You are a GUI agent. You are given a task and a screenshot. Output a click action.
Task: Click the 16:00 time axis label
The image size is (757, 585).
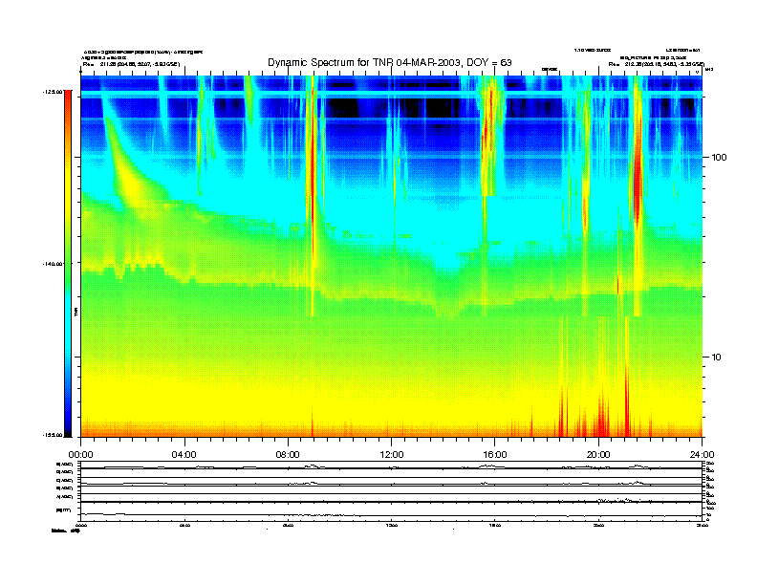pyautogui.click(x=495, y=455)
